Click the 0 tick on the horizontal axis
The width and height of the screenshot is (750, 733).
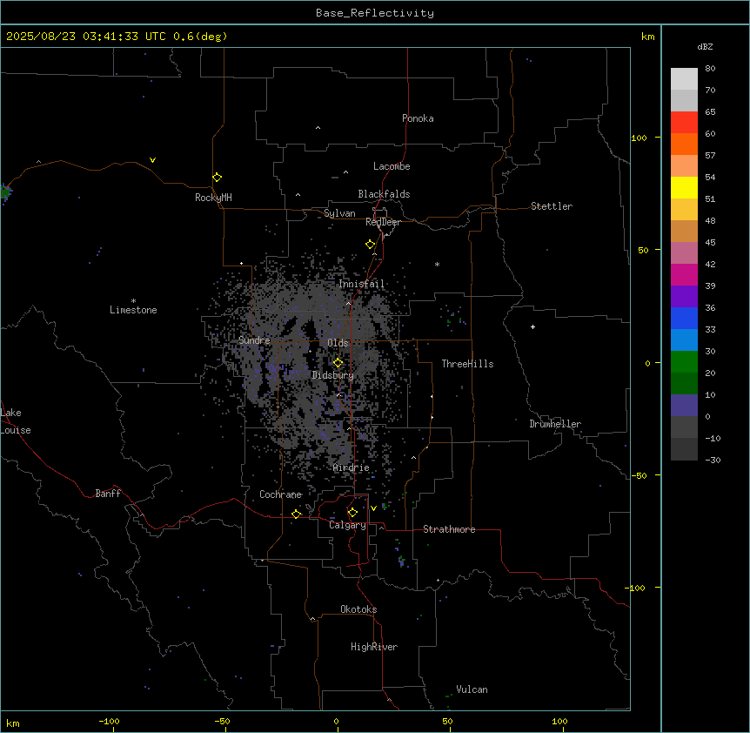pos(336,721)
